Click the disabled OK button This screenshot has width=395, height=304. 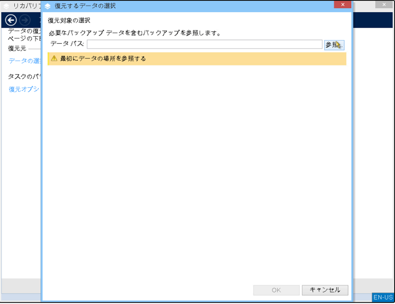coord(276,290)
